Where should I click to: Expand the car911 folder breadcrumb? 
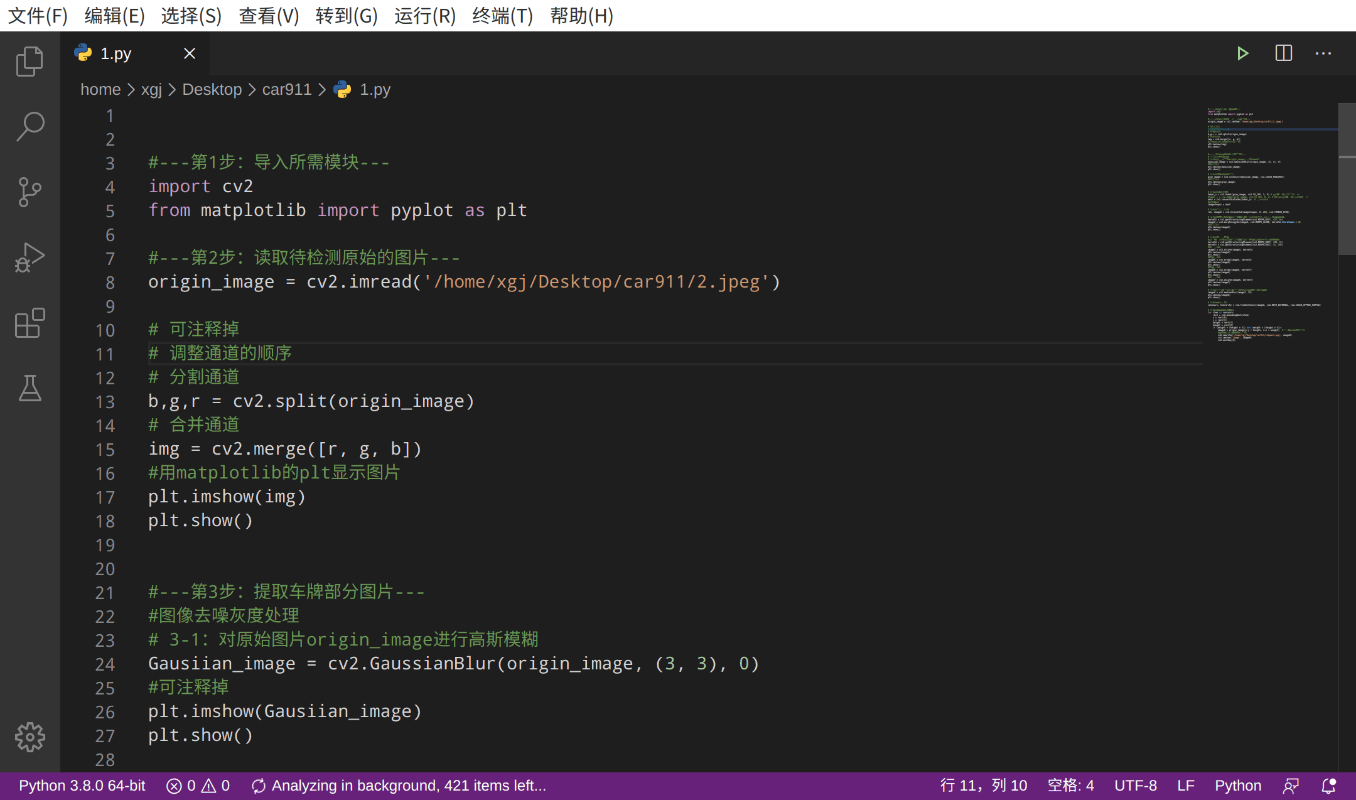[x=286, y=90]
